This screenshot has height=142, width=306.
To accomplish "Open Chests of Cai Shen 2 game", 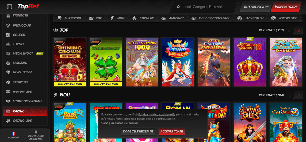I will click(x=286, y=122).
